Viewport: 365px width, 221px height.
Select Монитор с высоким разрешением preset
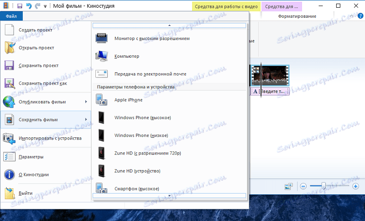[169, 39]
